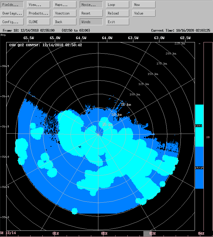Open the Overlays... menu
The width and height of the screenshot is (213, 237).
pos(12,13)
